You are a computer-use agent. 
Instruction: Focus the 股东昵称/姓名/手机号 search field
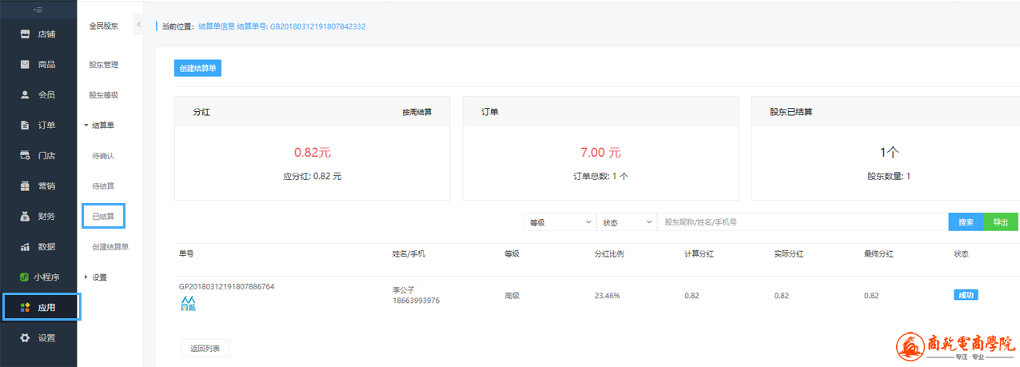[802, 222]
